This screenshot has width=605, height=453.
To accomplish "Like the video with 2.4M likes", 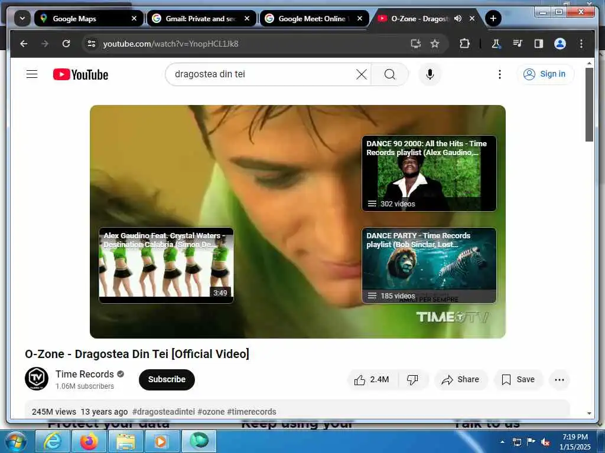I will point(372,380).
